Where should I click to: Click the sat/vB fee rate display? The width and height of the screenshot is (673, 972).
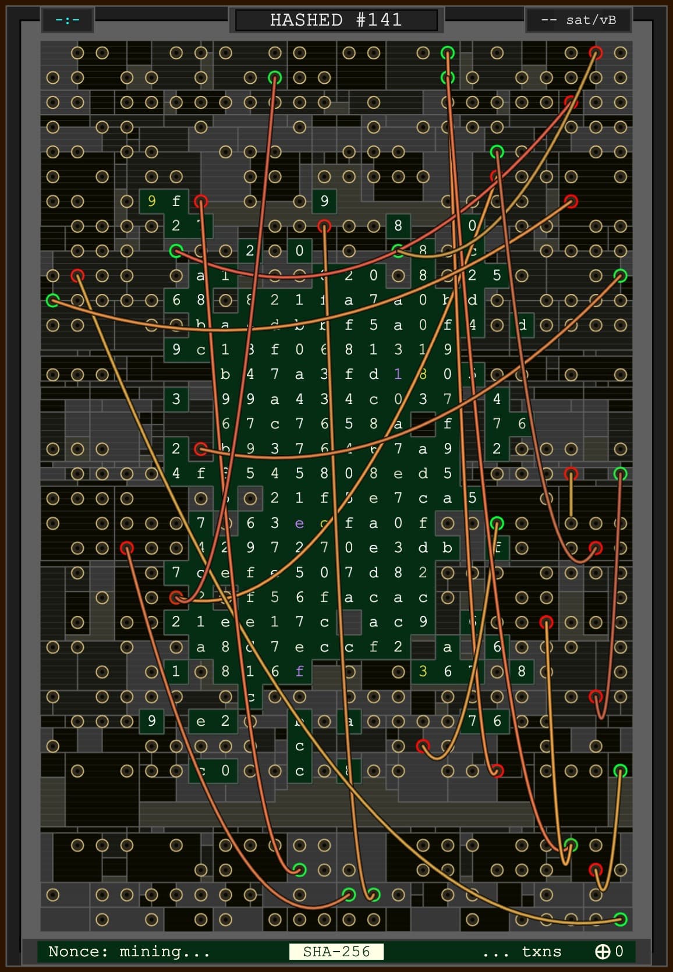click(578, 20)
